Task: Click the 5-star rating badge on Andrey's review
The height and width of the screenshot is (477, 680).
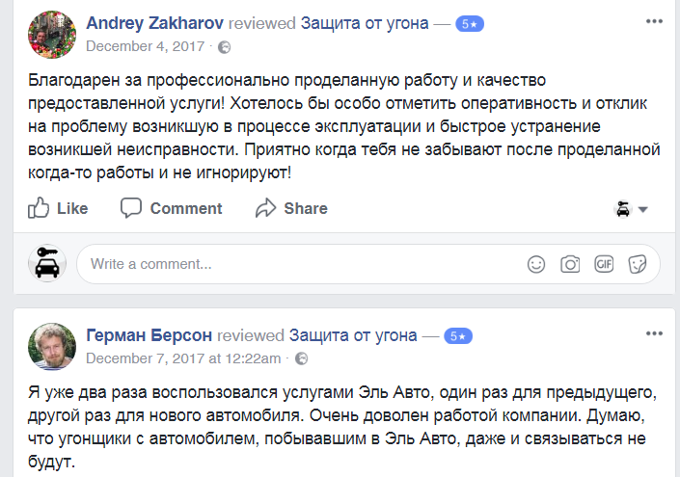Action: 469,23
